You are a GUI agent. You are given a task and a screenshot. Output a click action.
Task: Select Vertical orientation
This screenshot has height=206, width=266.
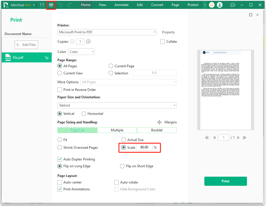[x=60, y=114]
